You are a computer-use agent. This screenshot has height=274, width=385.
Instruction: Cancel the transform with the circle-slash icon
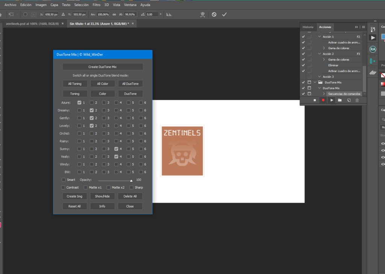point(214,15)
